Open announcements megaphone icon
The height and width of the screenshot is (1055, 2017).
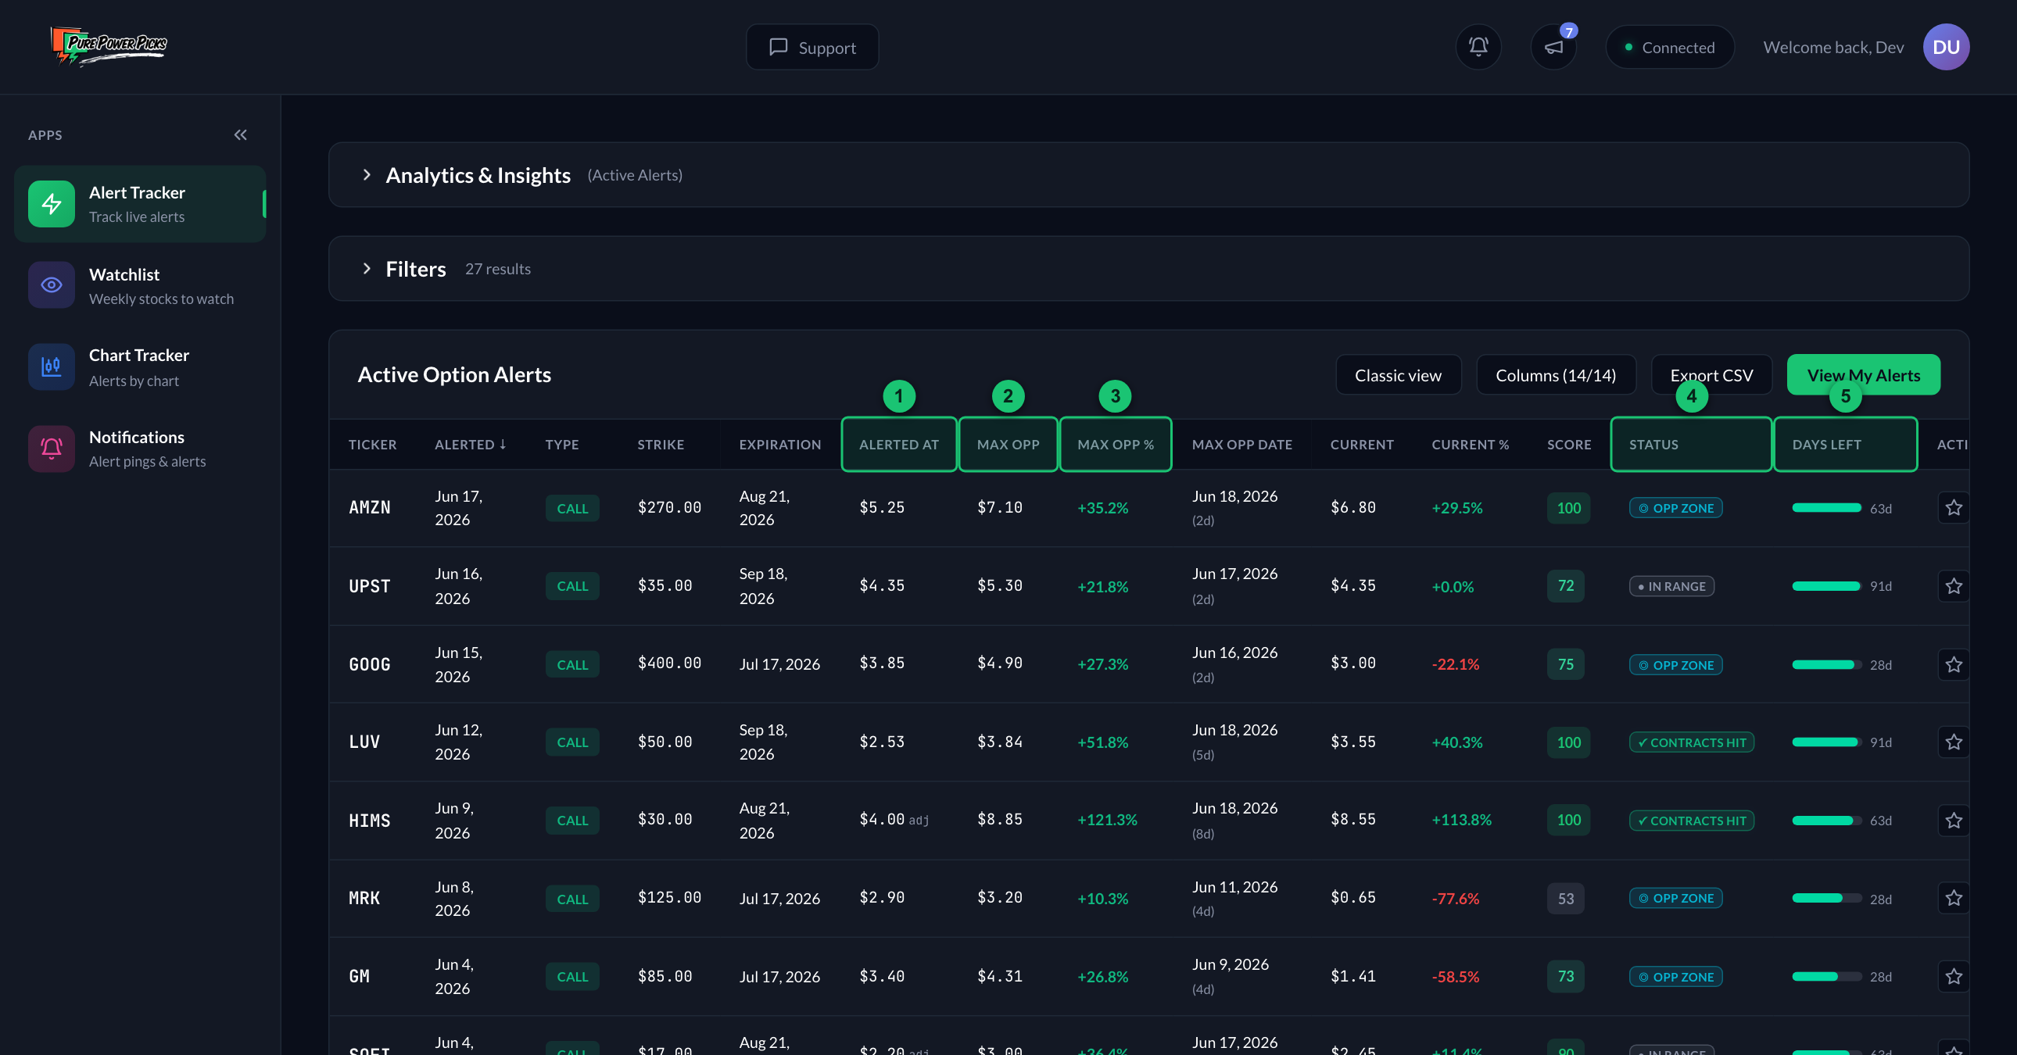tap(1553, 47)
